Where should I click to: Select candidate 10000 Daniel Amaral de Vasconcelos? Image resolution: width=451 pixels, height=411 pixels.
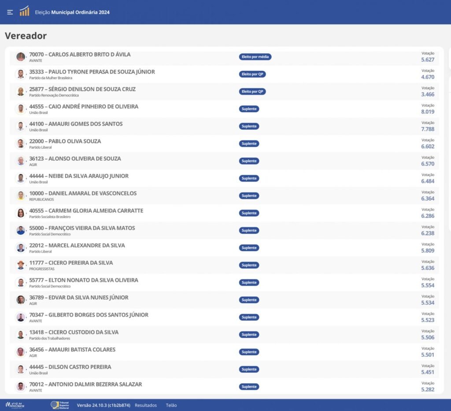tap(83, 193)
